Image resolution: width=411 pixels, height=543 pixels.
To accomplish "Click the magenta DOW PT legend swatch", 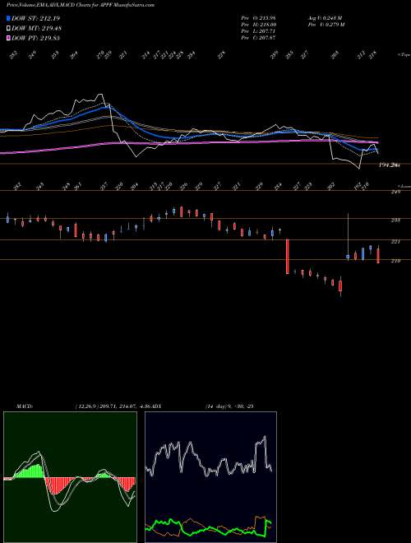I will [8, 38].
